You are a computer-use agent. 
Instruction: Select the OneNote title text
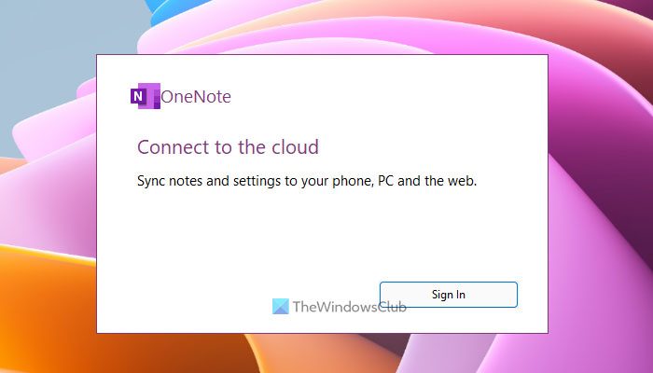click(x=196, y=97)
